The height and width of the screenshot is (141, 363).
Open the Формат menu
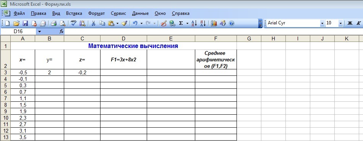click(x=97, y=13)
